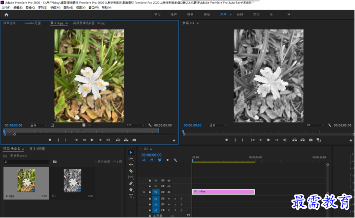Select the pink 111.jpg clip on V1
Viewport: 355px width, 218px height.
223,192
